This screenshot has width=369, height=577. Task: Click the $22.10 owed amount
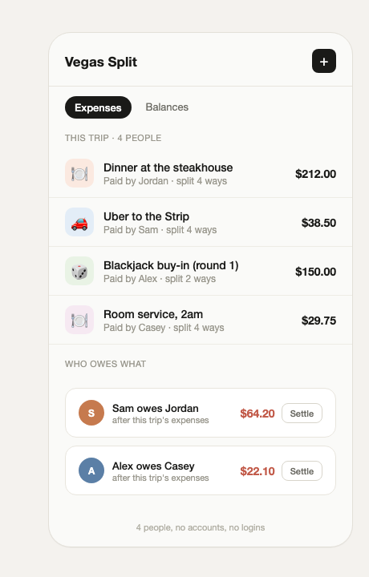(257, 471)
